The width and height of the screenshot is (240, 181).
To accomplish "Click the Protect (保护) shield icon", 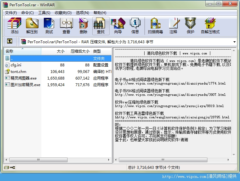I will (190, 23).
